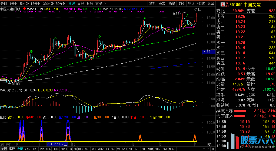Switch to the CCI indicator
Screen dimensions: 276x151
click(138, 149)
